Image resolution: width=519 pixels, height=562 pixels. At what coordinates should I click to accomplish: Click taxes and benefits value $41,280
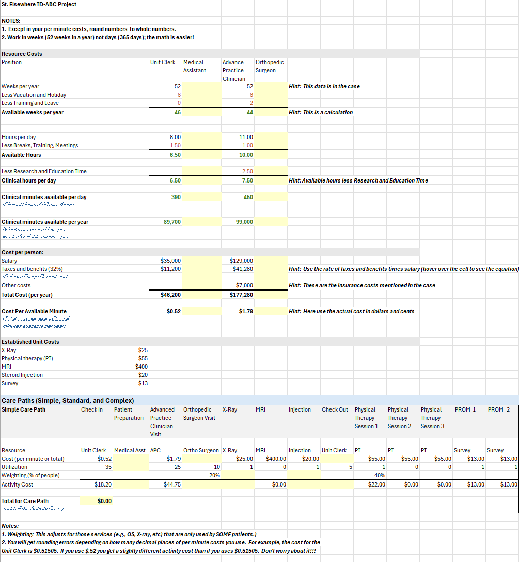point(238,269)
